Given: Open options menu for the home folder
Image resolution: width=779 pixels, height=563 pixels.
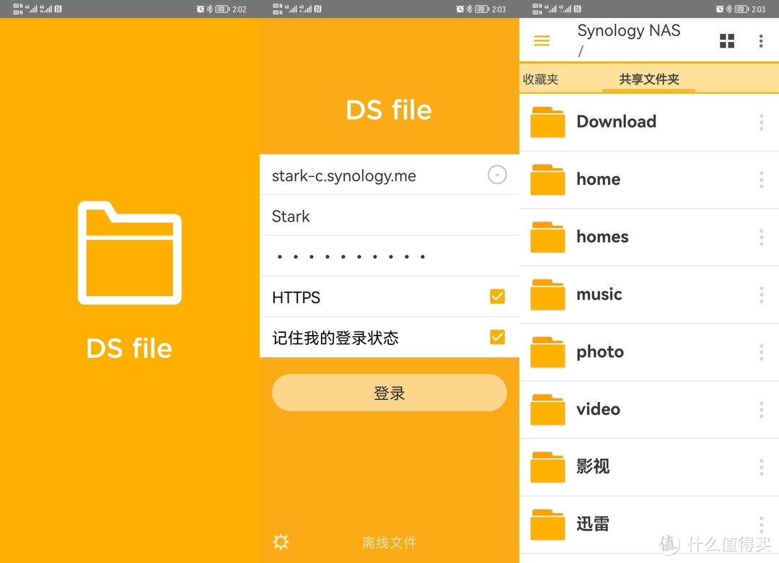Looking at the screenshot, I should pyautogui.click(x=761, y=180).
